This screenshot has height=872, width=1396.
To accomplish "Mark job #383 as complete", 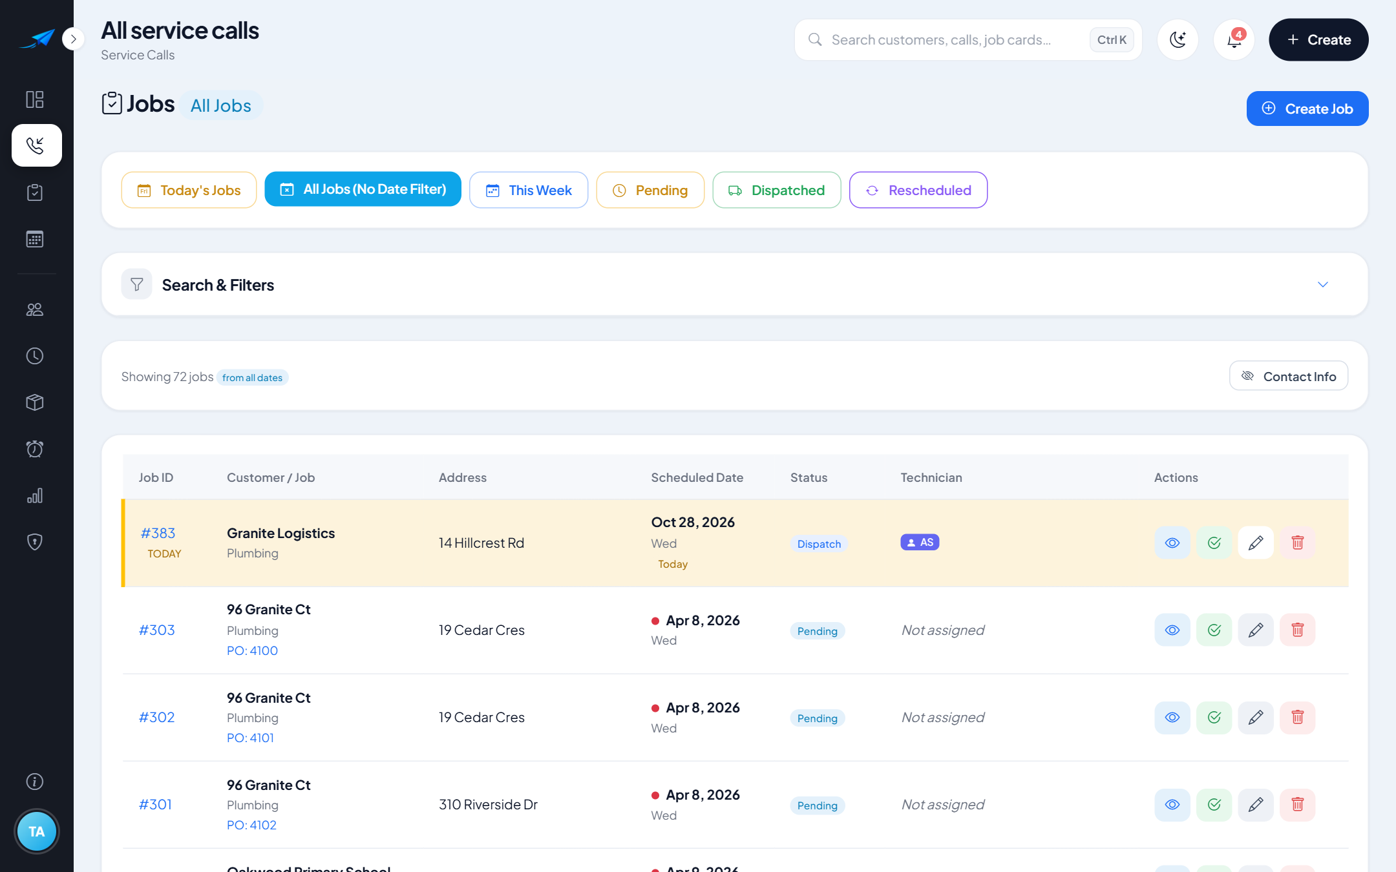I will point(1214,543).
